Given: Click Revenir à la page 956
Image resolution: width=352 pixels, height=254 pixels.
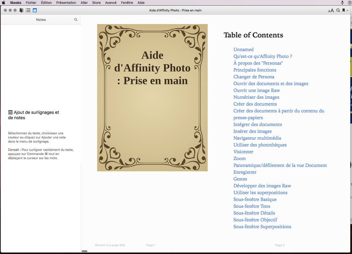Looking at the screenshot, I should [110, 245].
